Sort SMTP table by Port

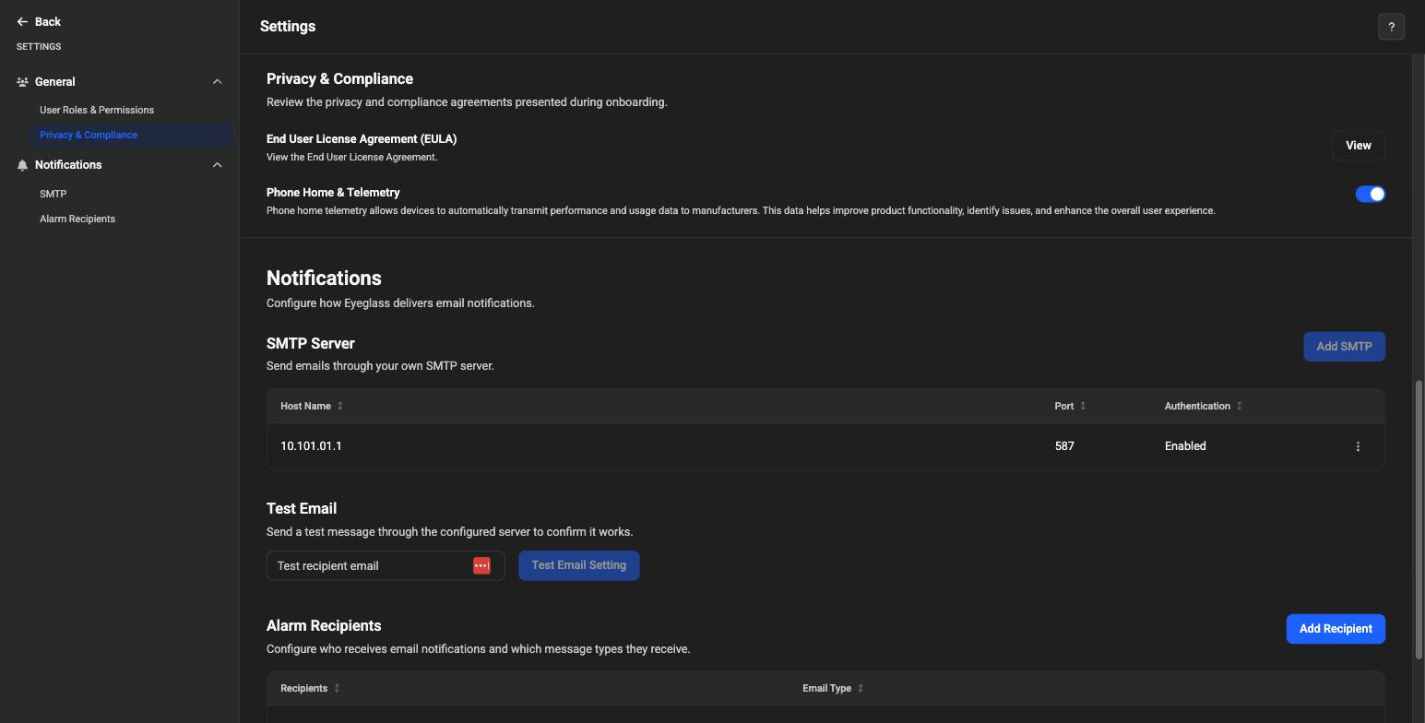pos(1083,406)
